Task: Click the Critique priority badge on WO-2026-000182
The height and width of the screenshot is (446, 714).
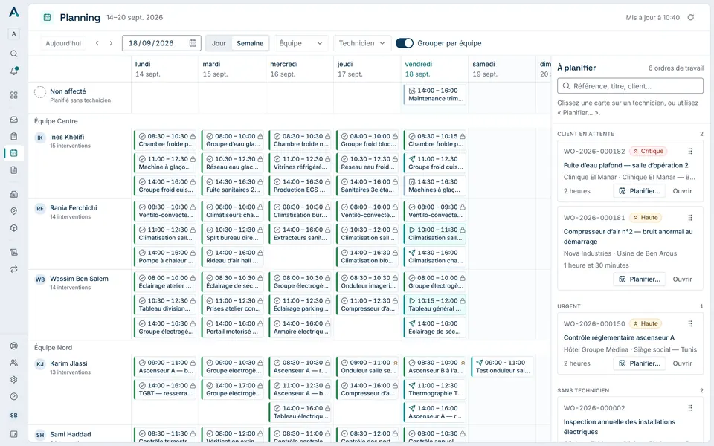Action: pos(648,151)
